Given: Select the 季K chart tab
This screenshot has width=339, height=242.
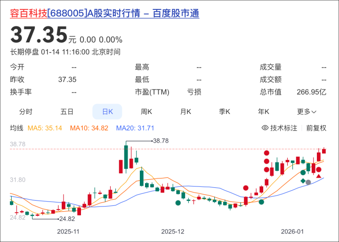Looking at the screenshot, I should click(225, 112).
